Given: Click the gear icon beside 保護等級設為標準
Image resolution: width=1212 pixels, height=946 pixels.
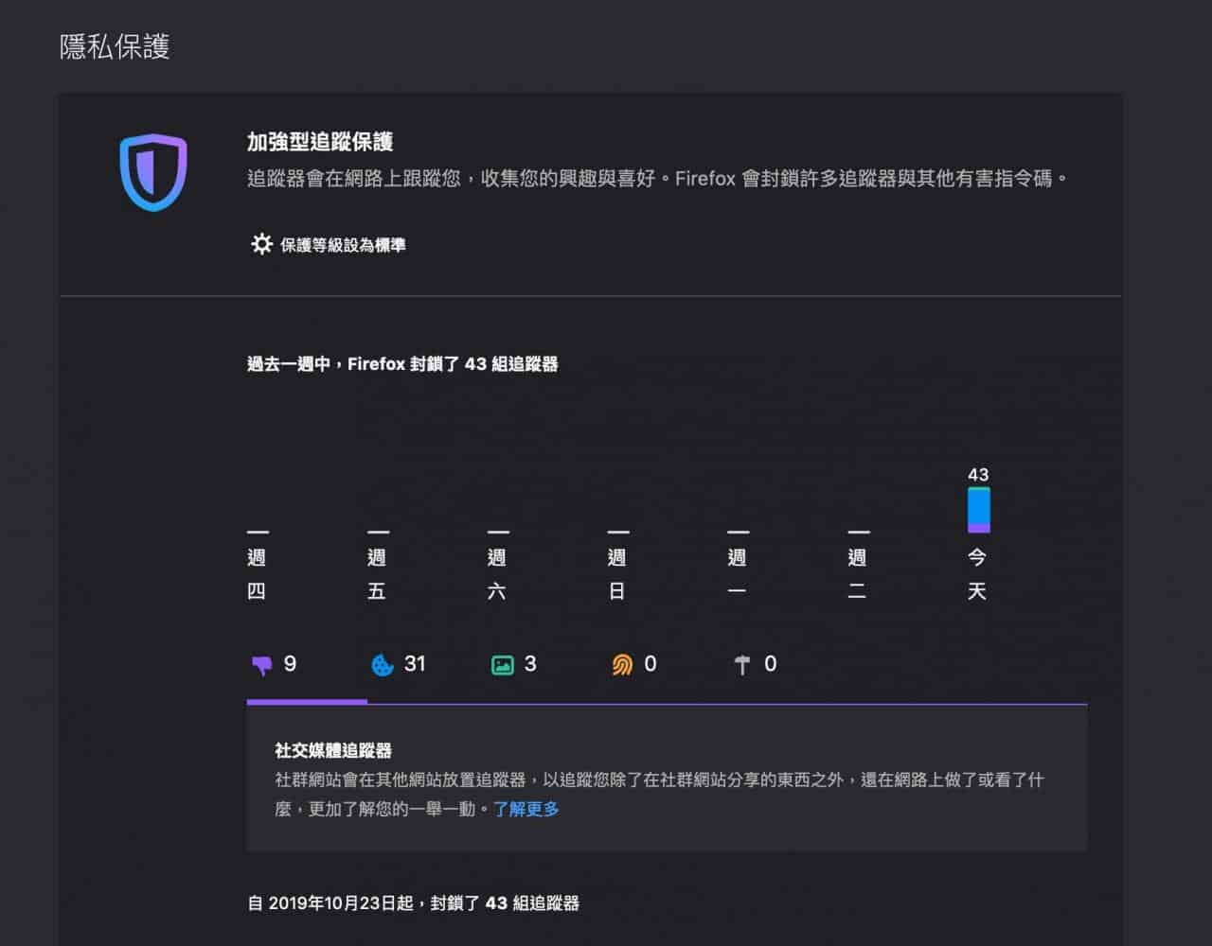Looking at the screenshot, I should [261, 244].
